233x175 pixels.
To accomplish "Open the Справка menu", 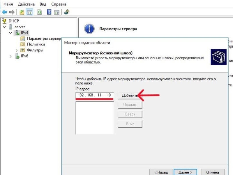I will point(59,4).
